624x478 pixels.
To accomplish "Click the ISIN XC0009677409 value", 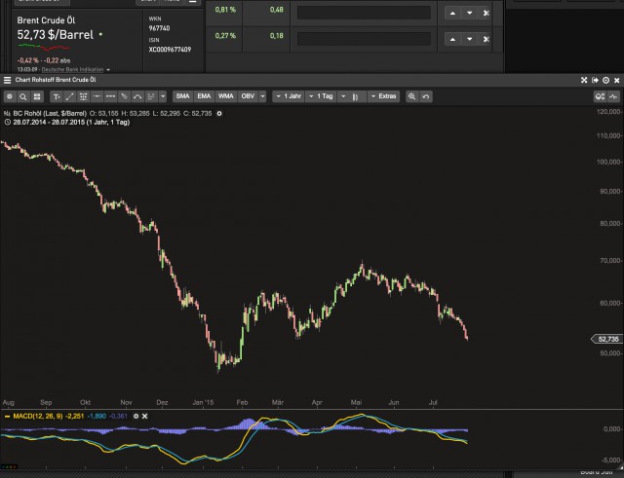I will point(170,50).
